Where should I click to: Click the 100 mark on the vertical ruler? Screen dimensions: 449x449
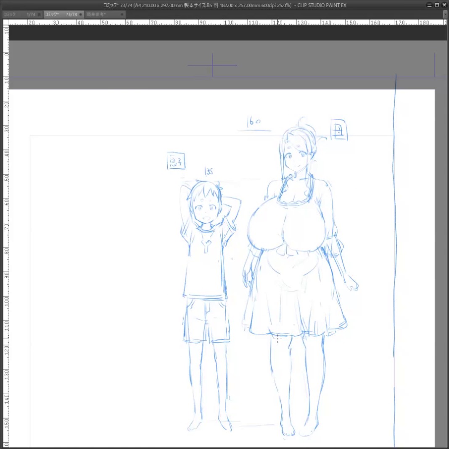pyautogui.click(x=6, y=302)
